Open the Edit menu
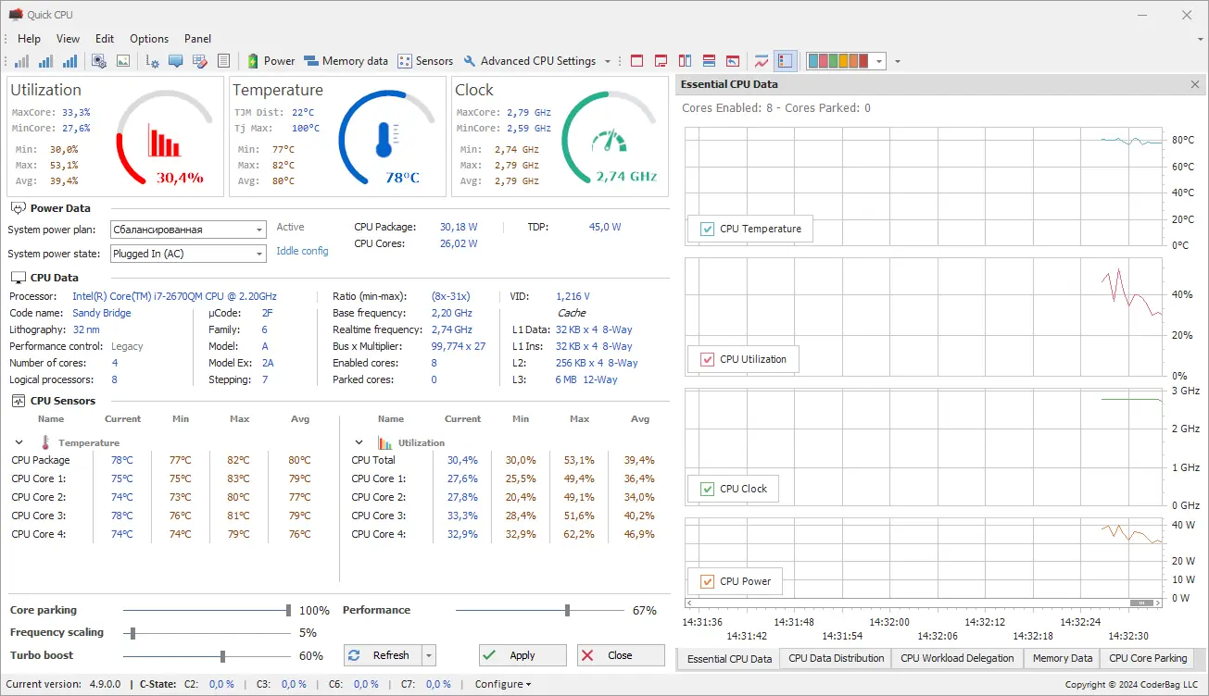 pyautogui.click(x=105, y=39)
